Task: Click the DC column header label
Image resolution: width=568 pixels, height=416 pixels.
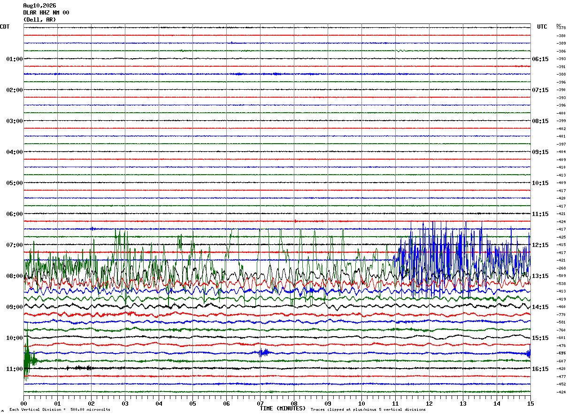Action: (x=559, y=25)
